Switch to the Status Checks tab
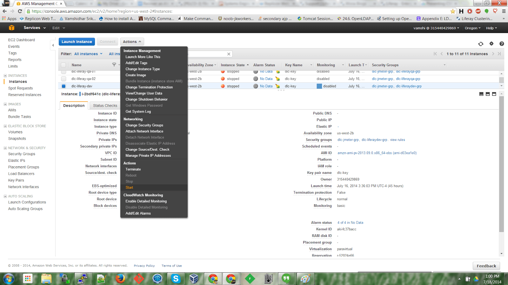The image size is (508, 285). click(105, 105)
